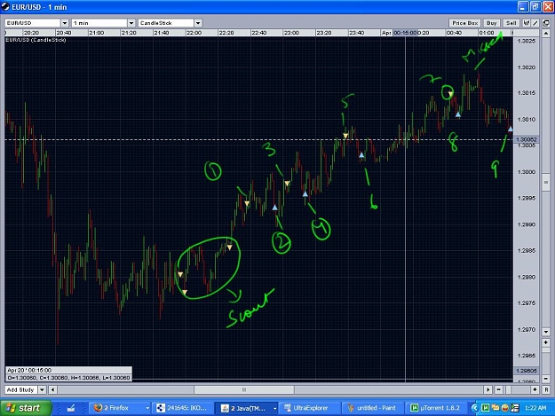Open the µTorrent 1.8.2 taskbar item
This screenshot has height=416, width=555.
(x=436, y=408)
